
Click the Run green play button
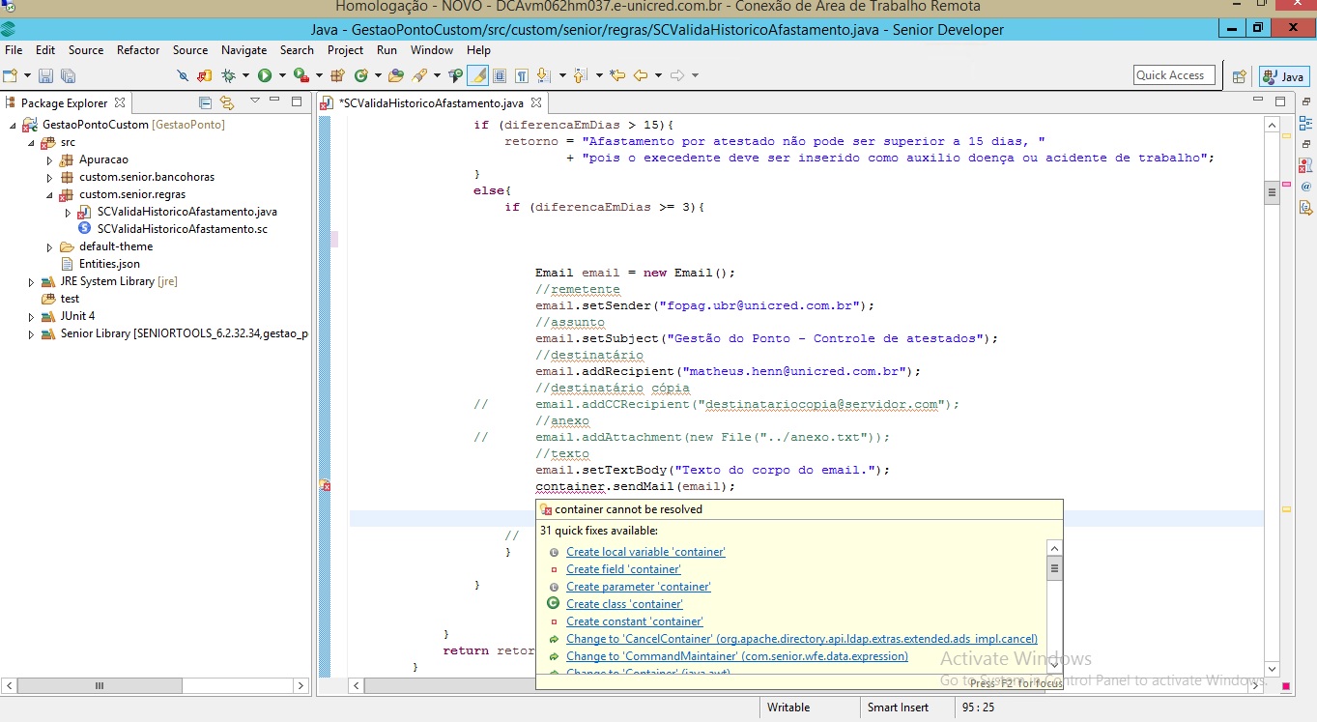tap(264, 75)
